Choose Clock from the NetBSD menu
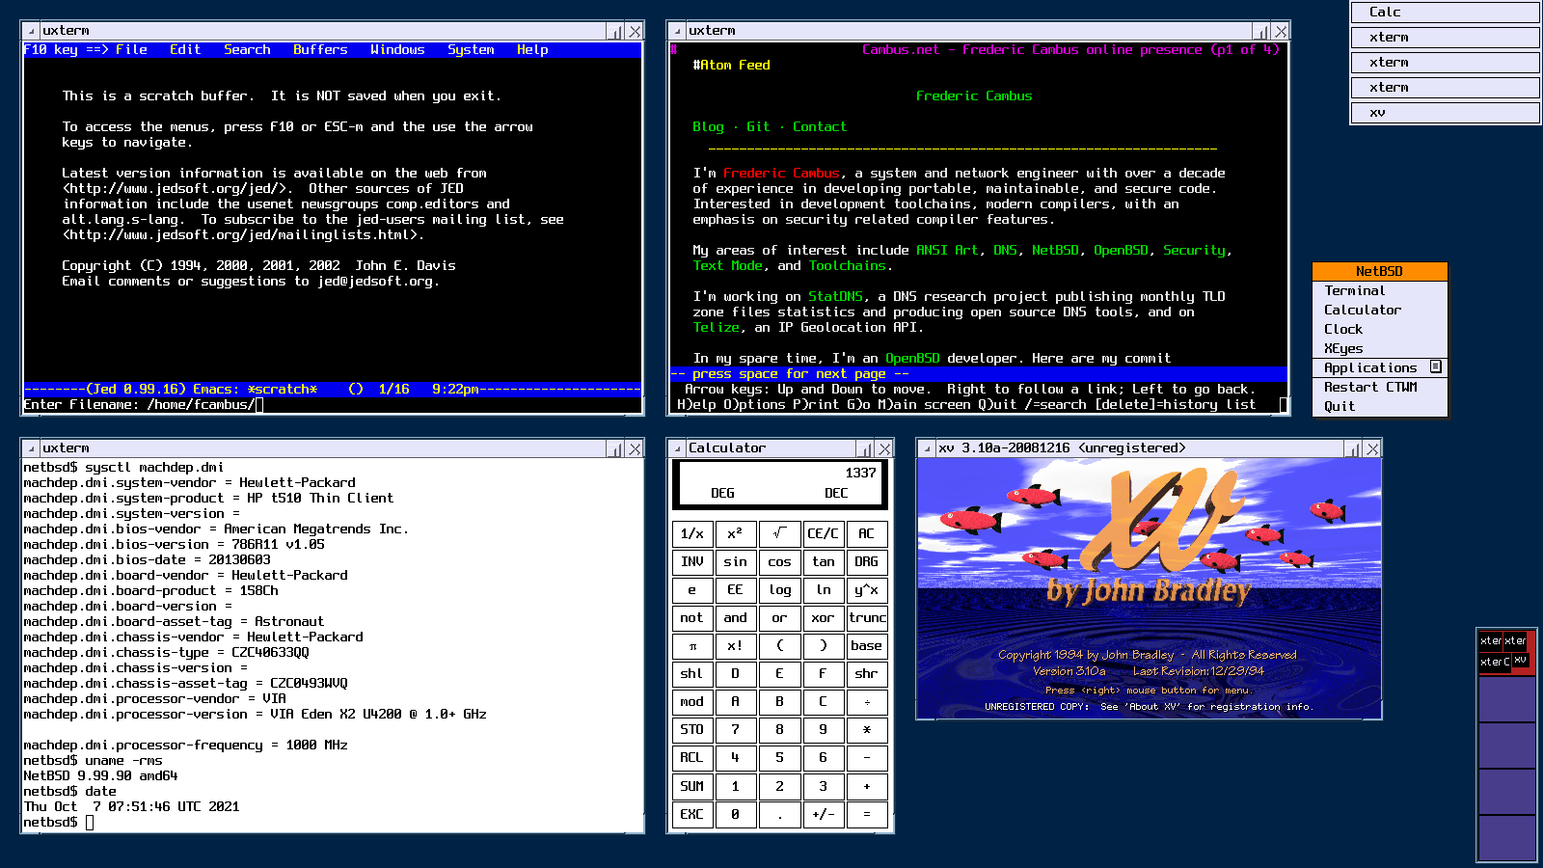Image resolution: width=1543 pixels, height=868 pixels. (x=1380, y=330)
